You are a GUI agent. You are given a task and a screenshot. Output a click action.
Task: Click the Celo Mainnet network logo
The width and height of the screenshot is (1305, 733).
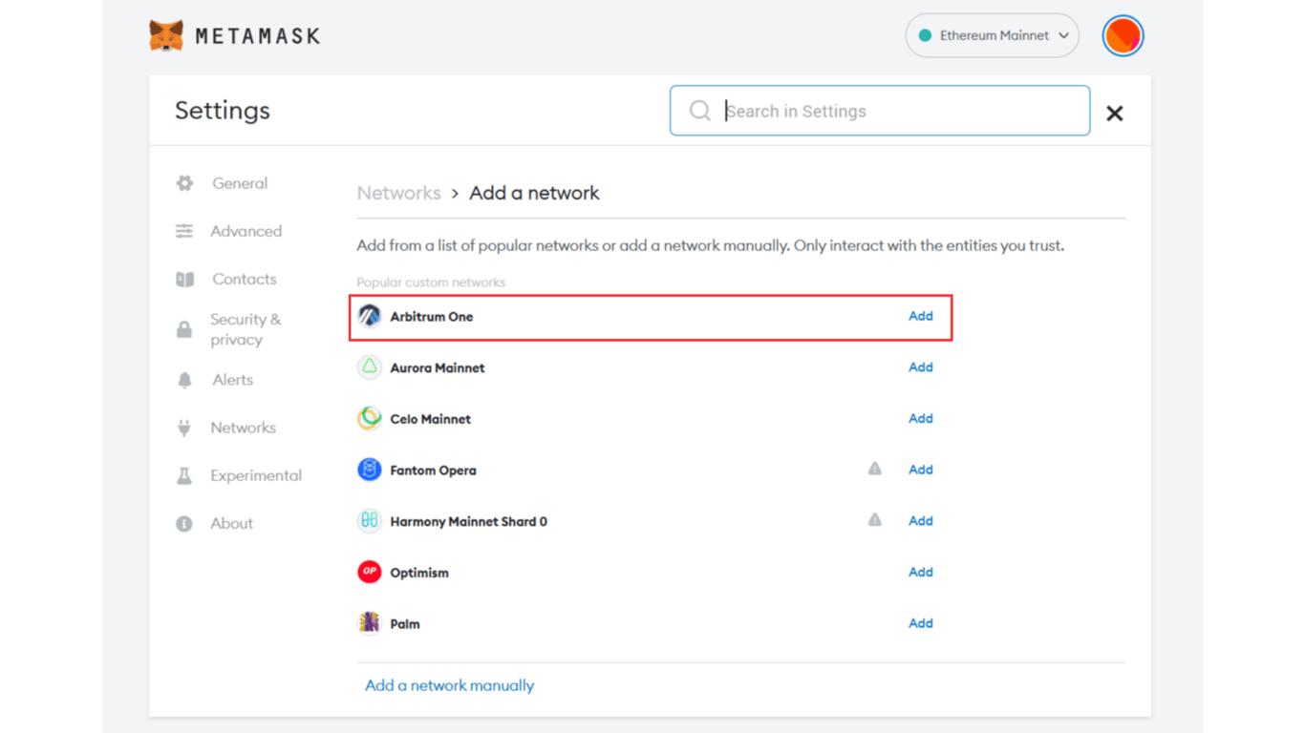point(369,418)
